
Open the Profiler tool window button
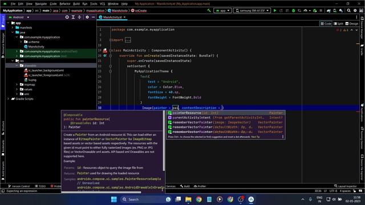click(200, 186)
